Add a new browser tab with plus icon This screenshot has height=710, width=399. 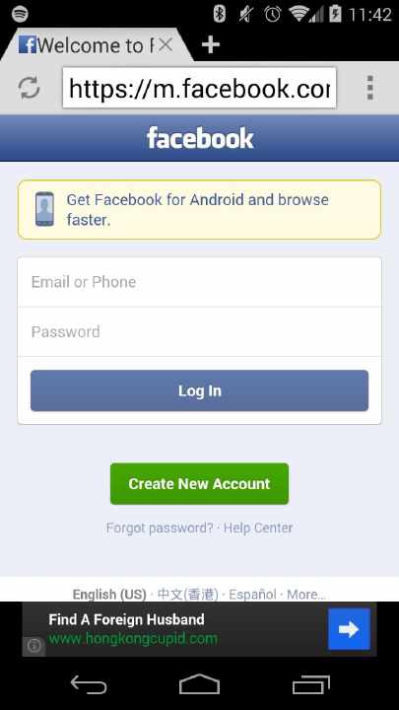(x=211, y=44)
